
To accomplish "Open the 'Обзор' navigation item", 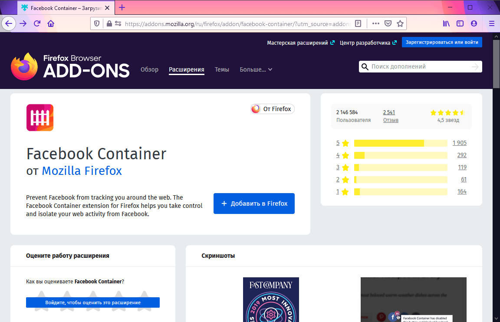I will pyautogui.click(x=150, y=69).
